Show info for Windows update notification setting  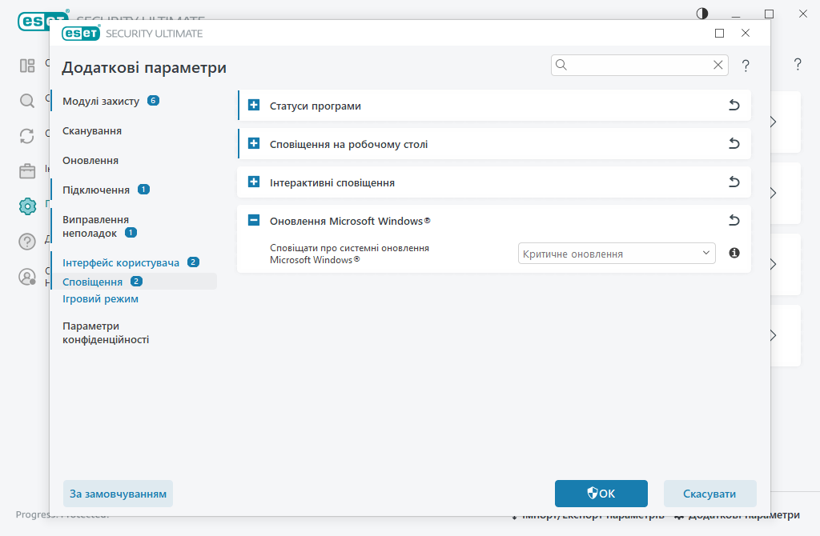coord(734,253)
